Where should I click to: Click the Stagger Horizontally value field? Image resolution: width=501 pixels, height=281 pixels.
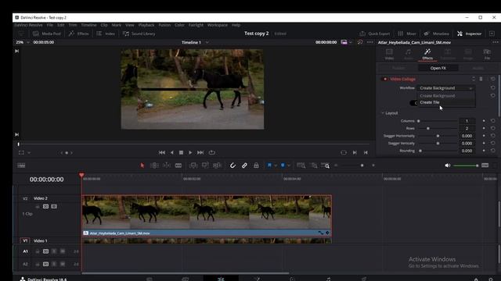point(467,136)
